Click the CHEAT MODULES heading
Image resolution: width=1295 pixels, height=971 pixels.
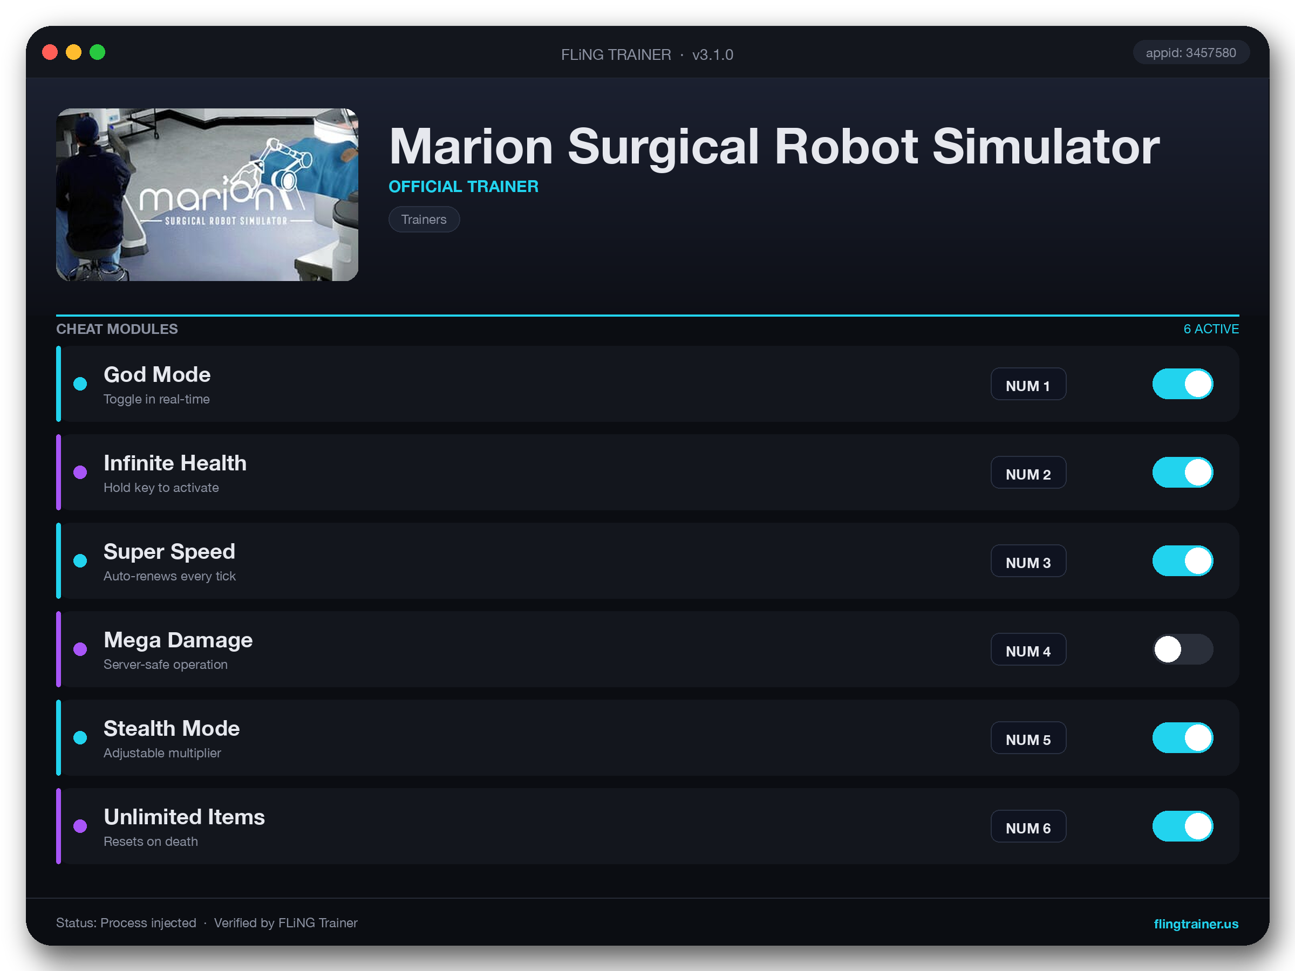(117, 329)
